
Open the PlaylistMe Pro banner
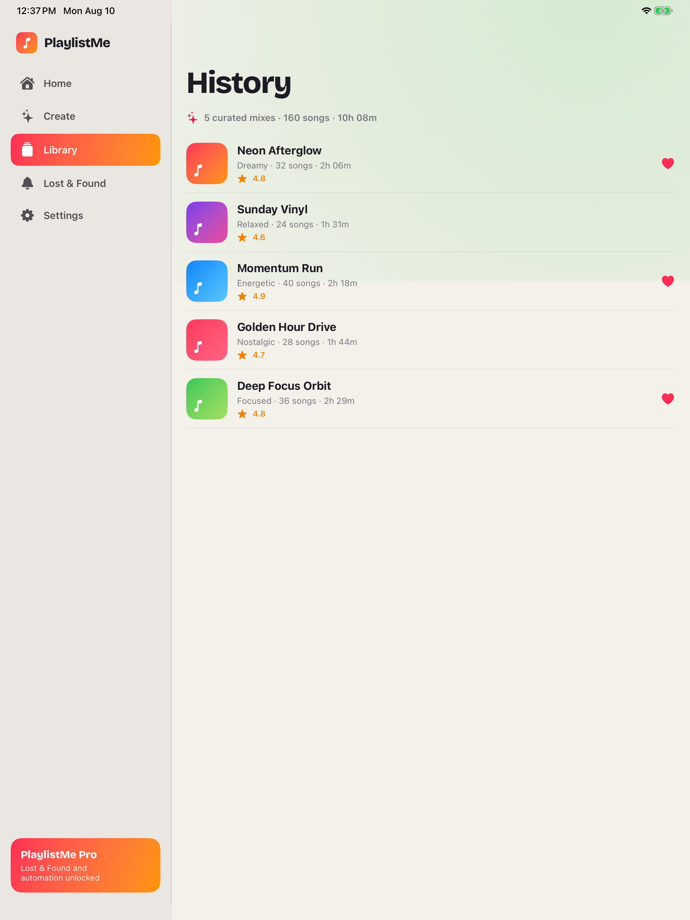point(85,866)
